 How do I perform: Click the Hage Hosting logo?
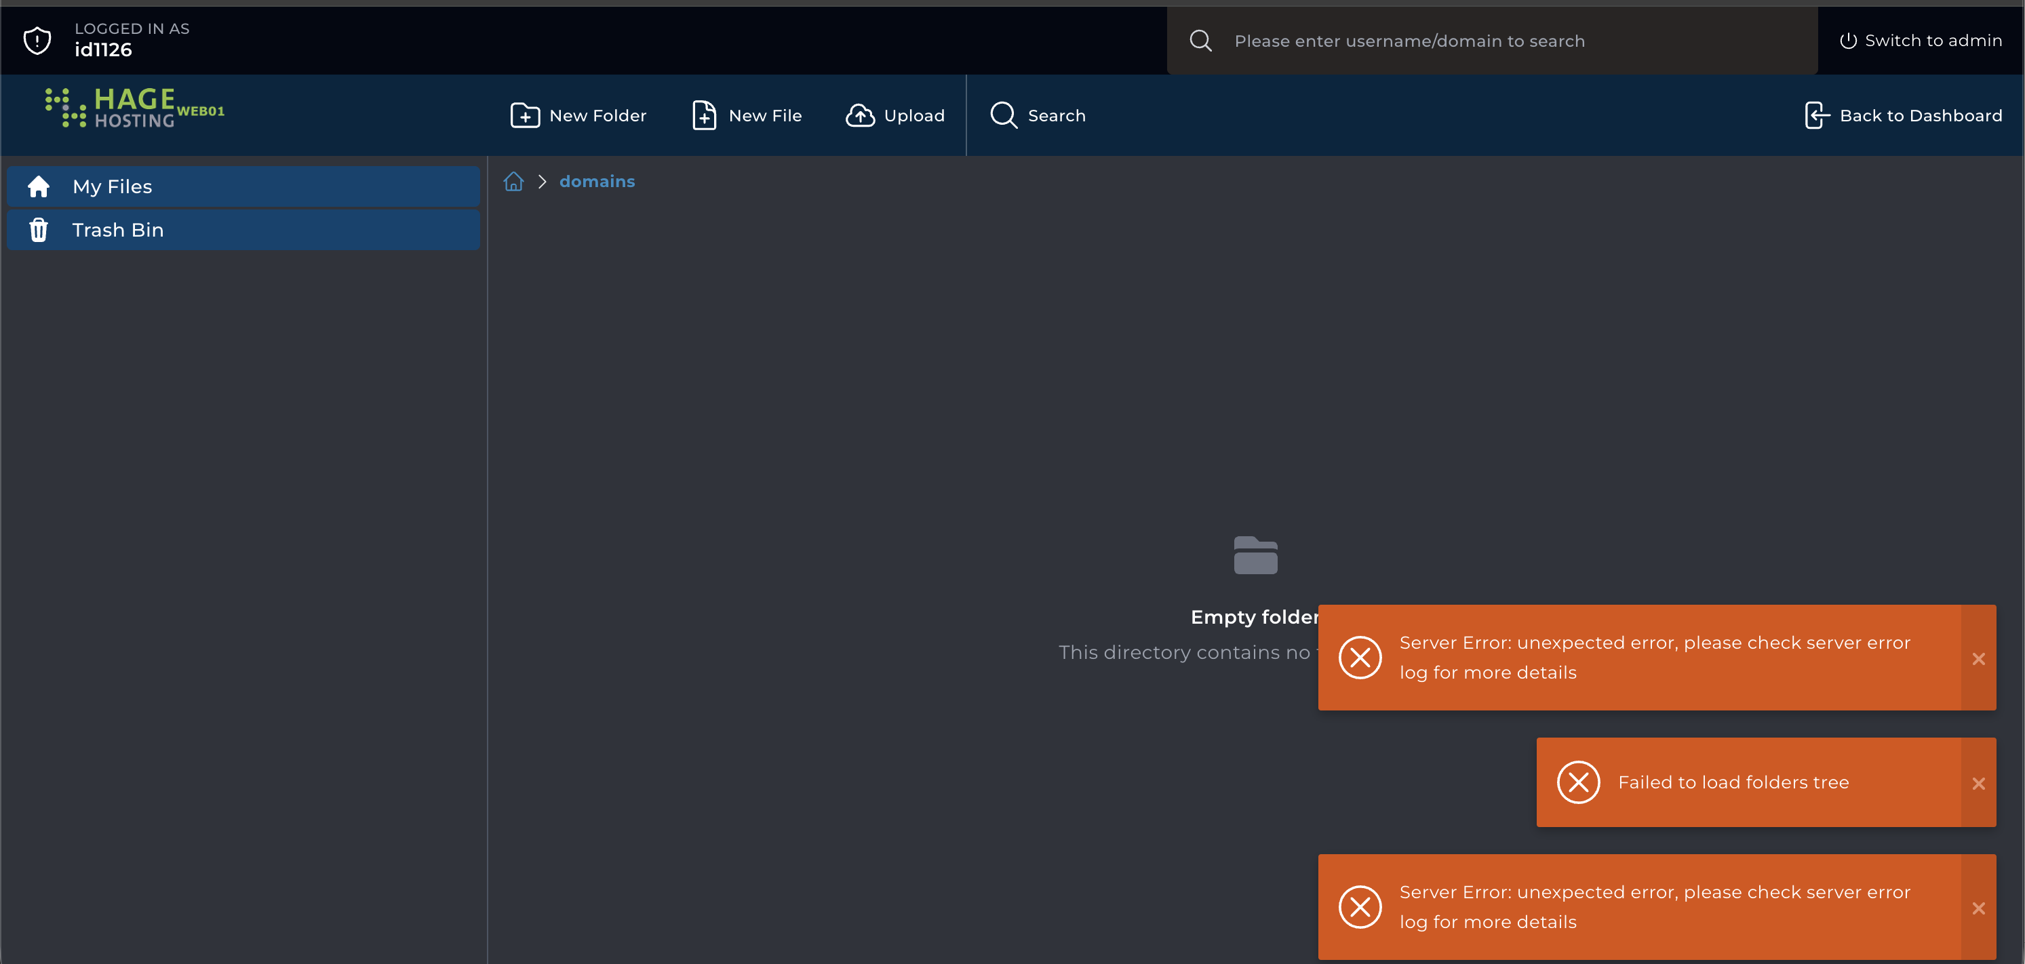click(x=135, y=108)
